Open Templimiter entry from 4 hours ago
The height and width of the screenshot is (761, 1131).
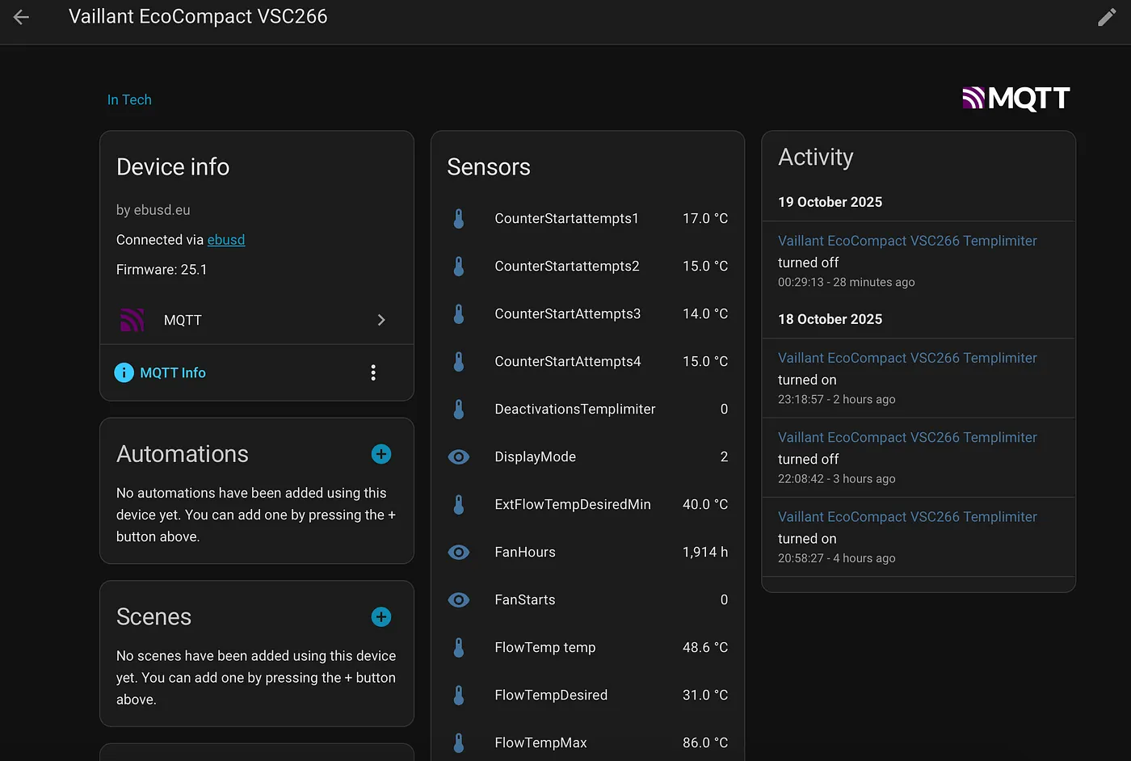(906, 517)
